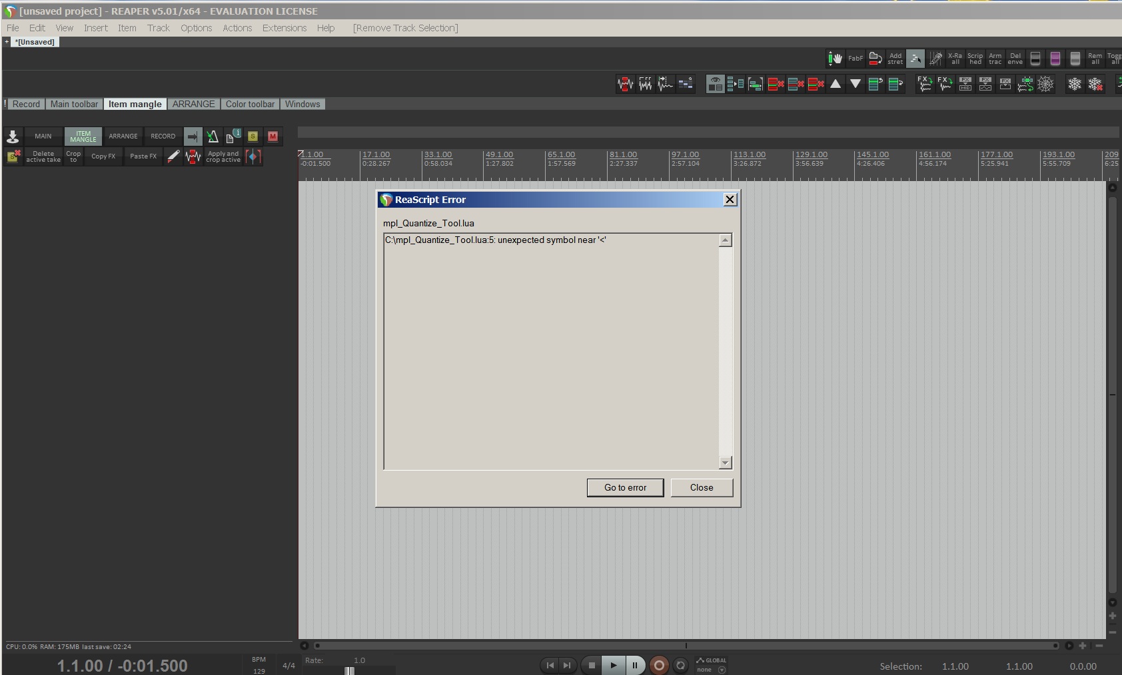
Task: Click the red waveform split icon in left toolbar
Action: pyautogui.click(x=193, y=156)
